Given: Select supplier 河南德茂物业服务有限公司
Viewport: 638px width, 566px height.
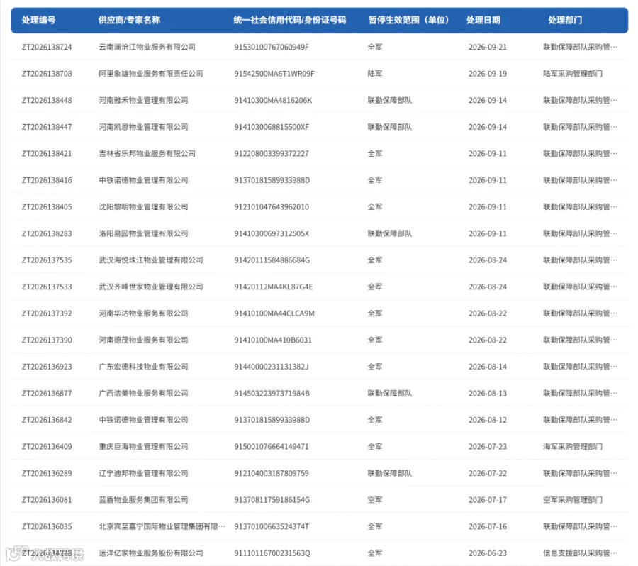Looking at the screenshot, I should point(143,340).
